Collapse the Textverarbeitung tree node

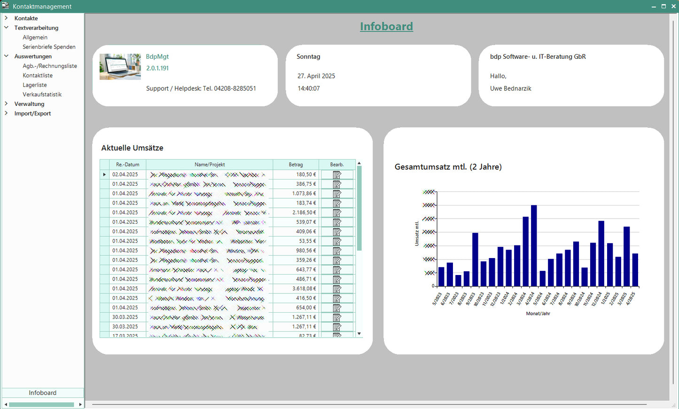coord(7,28)
